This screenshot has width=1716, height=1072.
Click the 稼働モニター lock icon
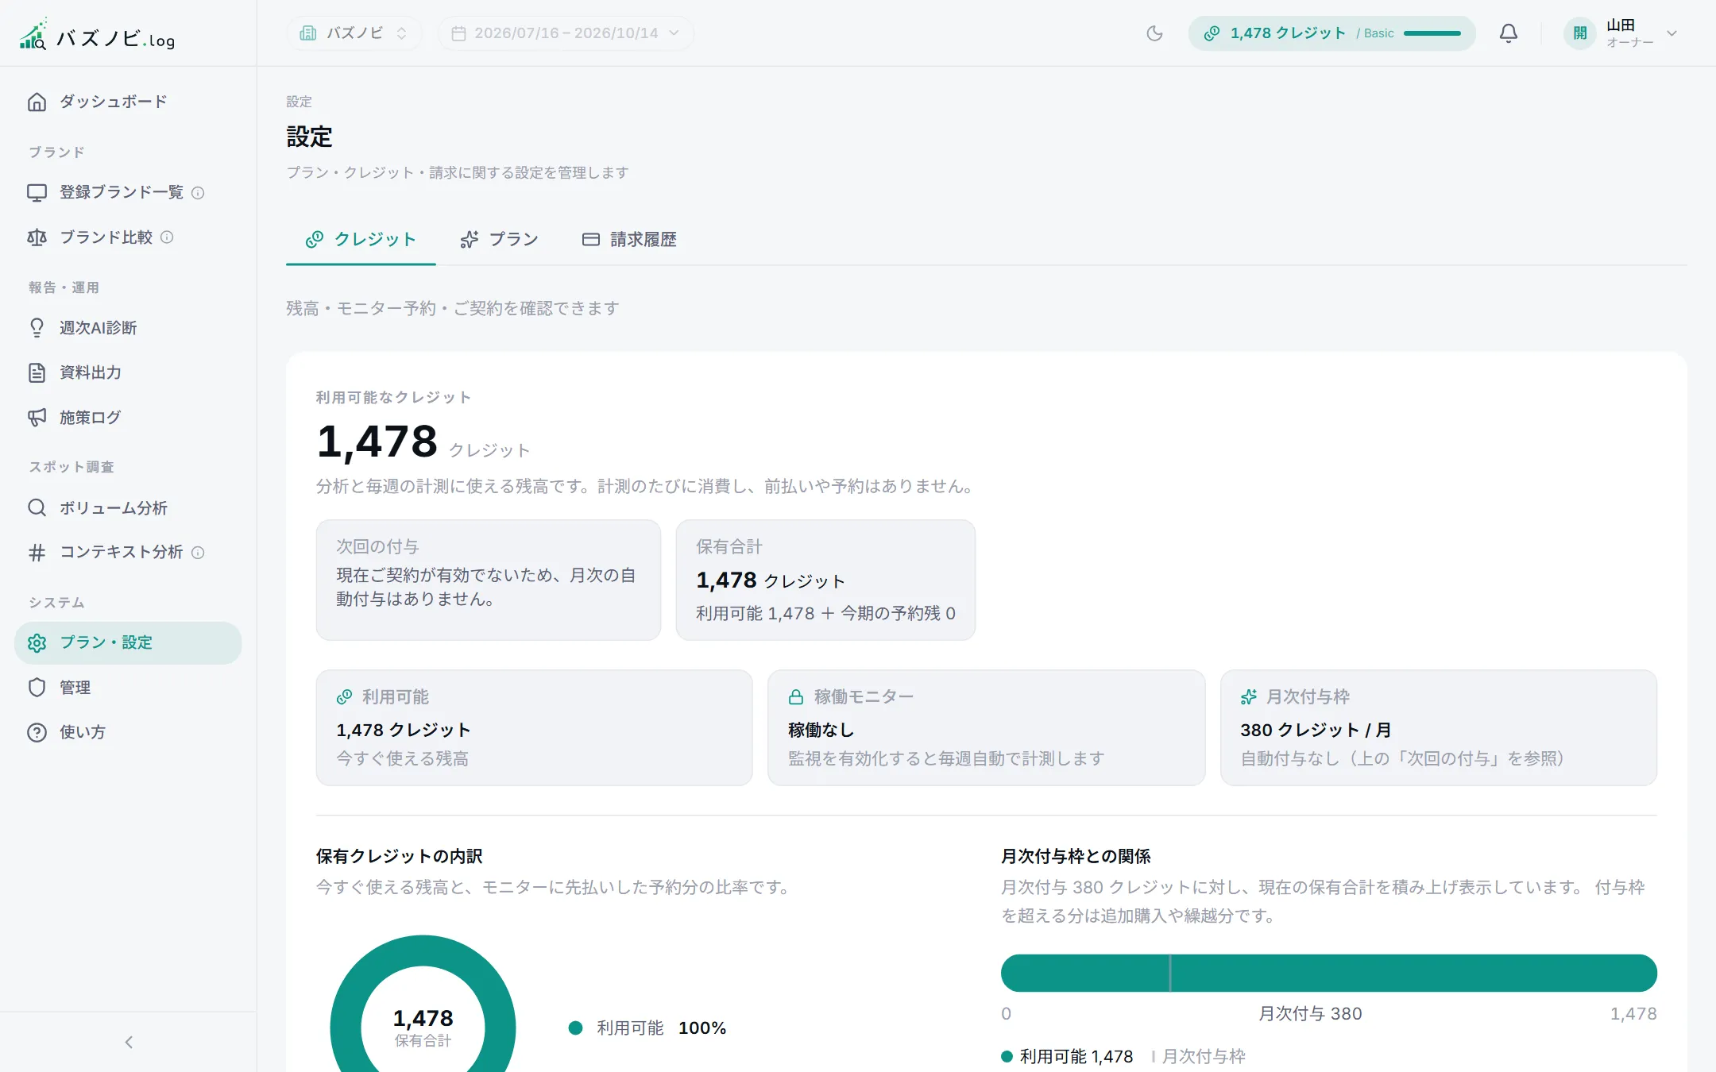point(796,697)
